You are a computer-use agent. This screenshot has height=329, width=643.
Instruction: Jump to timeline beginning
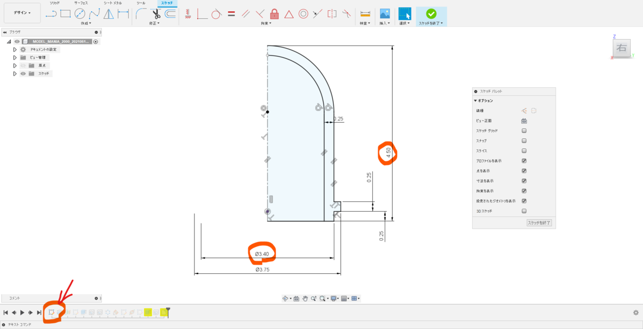pyautogui.click(x=5, y=312)
